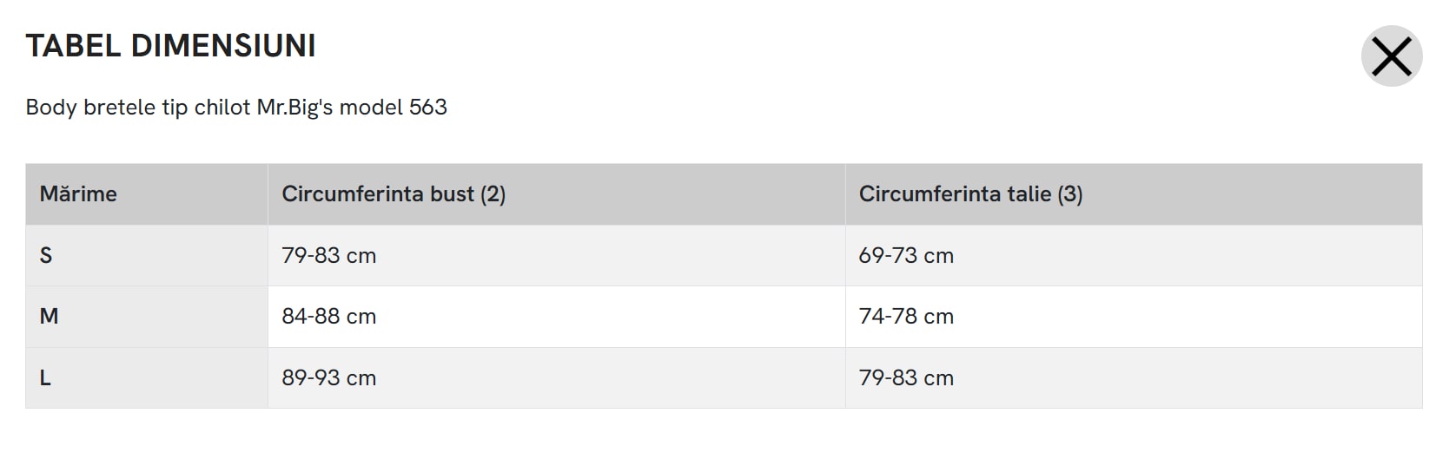This screenshot has height=459, width=1449.
Task: Select bust value 79-83 cm for size S
Action: (x=328, y=256)
